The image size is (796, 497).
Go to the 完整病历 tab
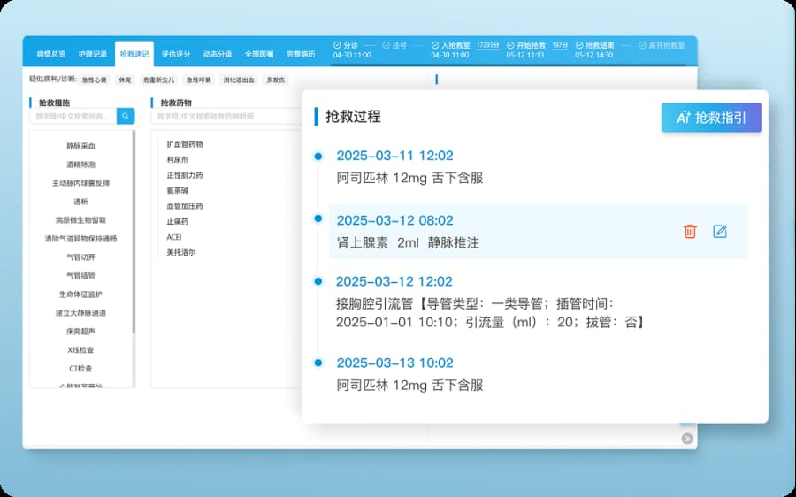[301, 54]
